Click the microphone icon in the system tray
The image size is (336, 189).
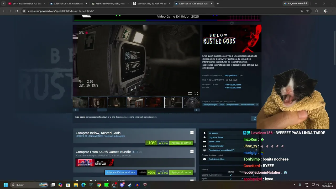(x=300, y=185)
